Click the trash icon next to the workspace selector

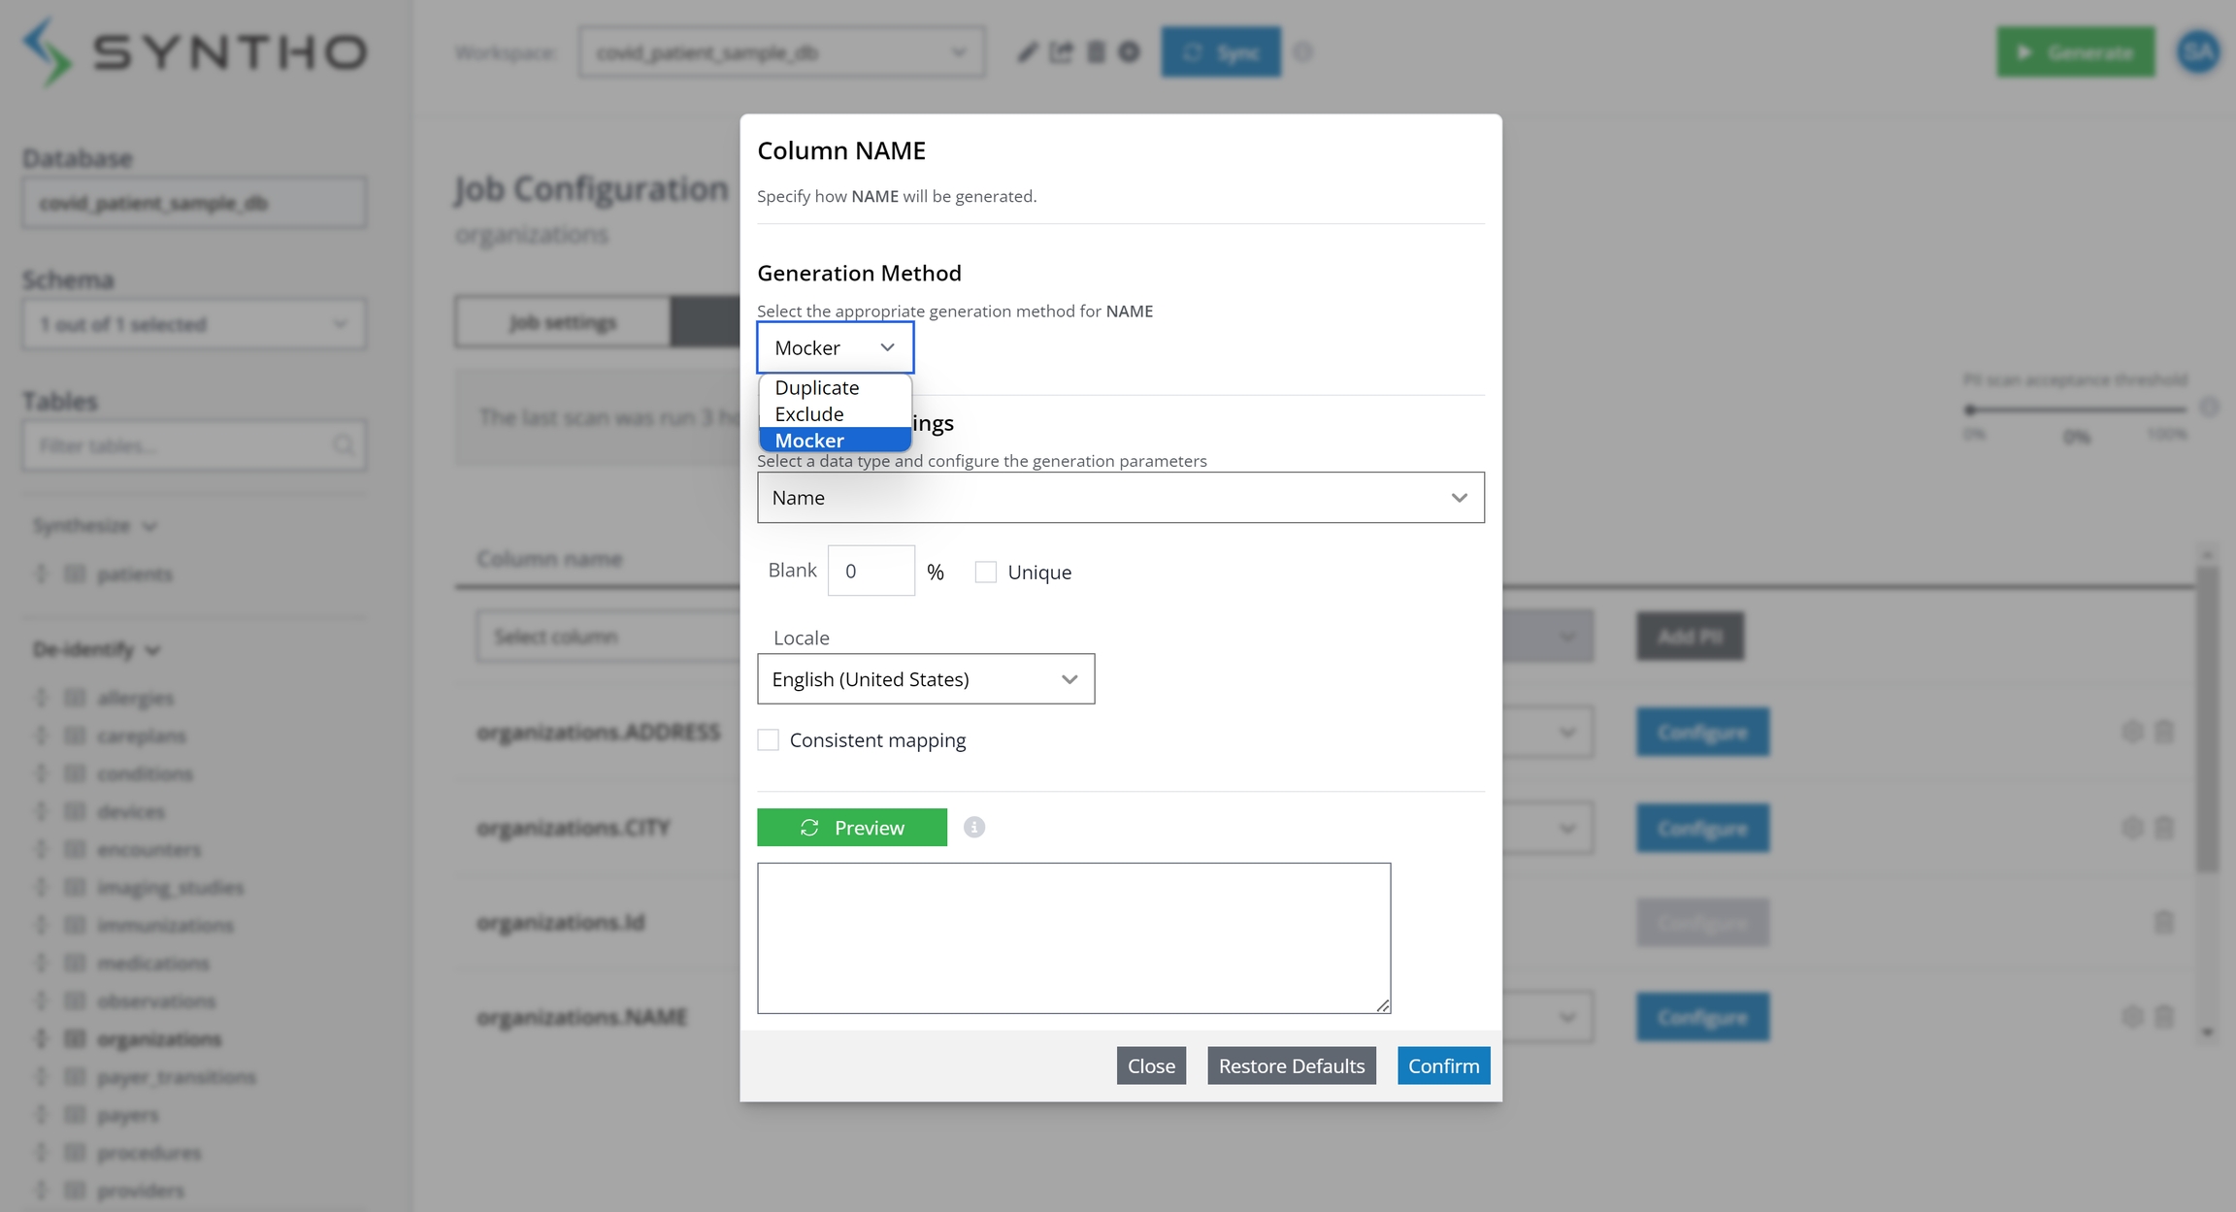pyautogui.click(x=1096, y=52)
